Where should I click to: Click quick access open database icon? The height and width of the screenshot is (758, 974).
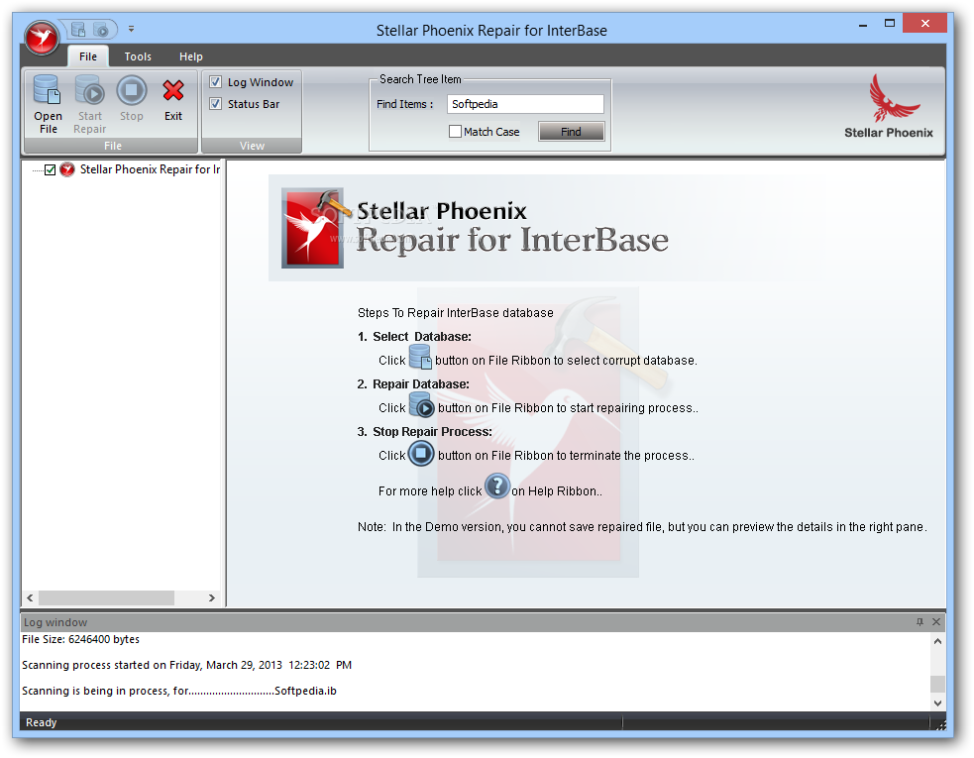click(x=78, y=29)
